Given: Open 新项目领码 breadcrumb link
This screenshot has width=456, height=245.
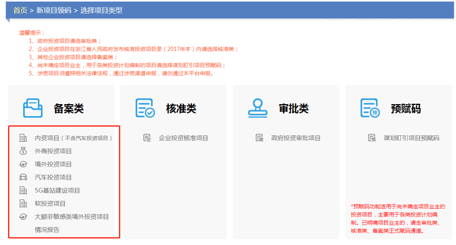Looking at the screenshot, I should (x=54, y=11).
